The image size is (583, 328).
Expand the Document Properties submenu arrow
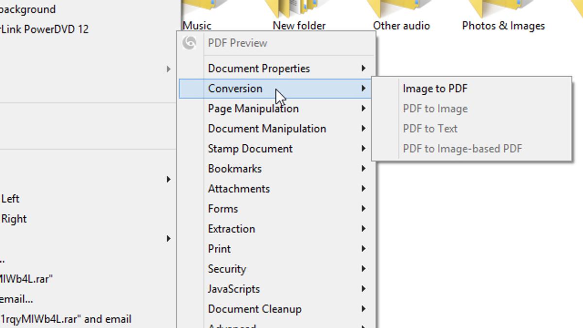click(363, 69)
